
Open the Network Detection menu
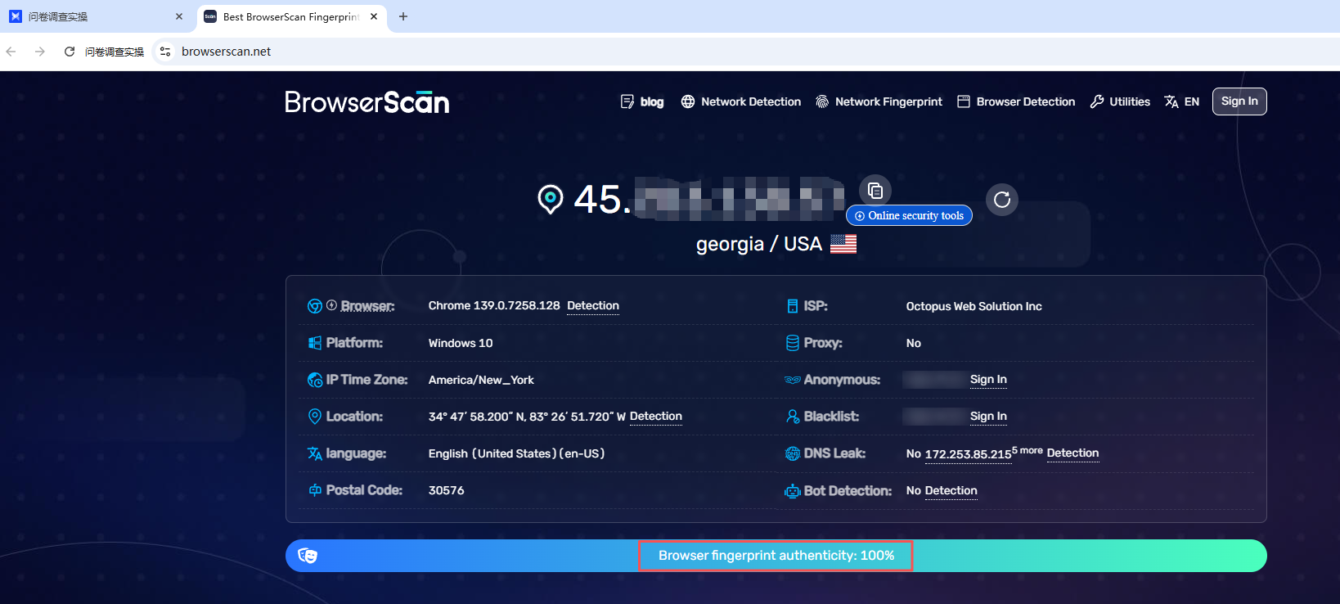click(741, 101)
